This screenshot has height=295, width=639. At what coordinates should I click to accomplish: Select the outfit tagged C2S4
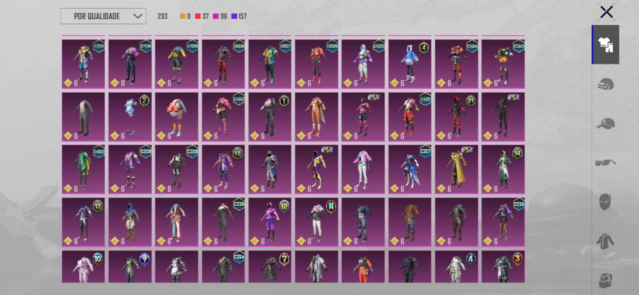pos(223,267)
